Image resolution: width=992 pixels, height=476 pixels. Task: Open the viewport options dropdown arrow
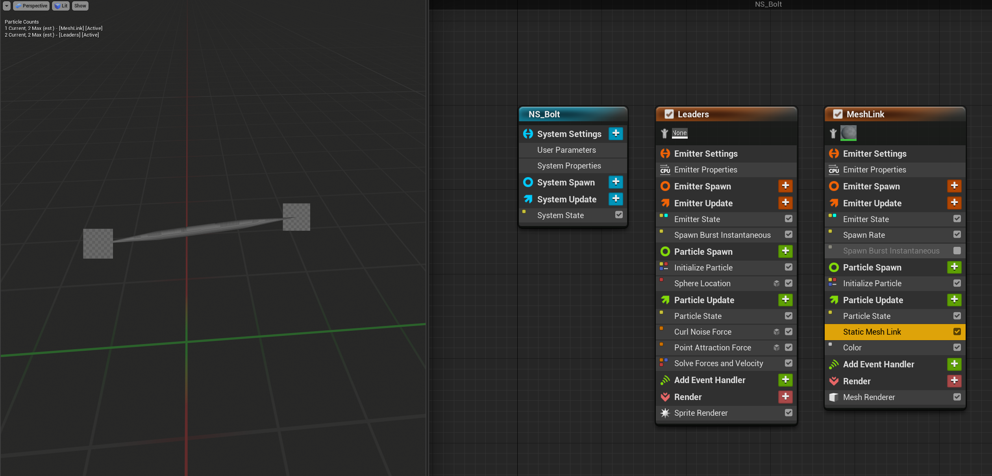coord(7,6)
